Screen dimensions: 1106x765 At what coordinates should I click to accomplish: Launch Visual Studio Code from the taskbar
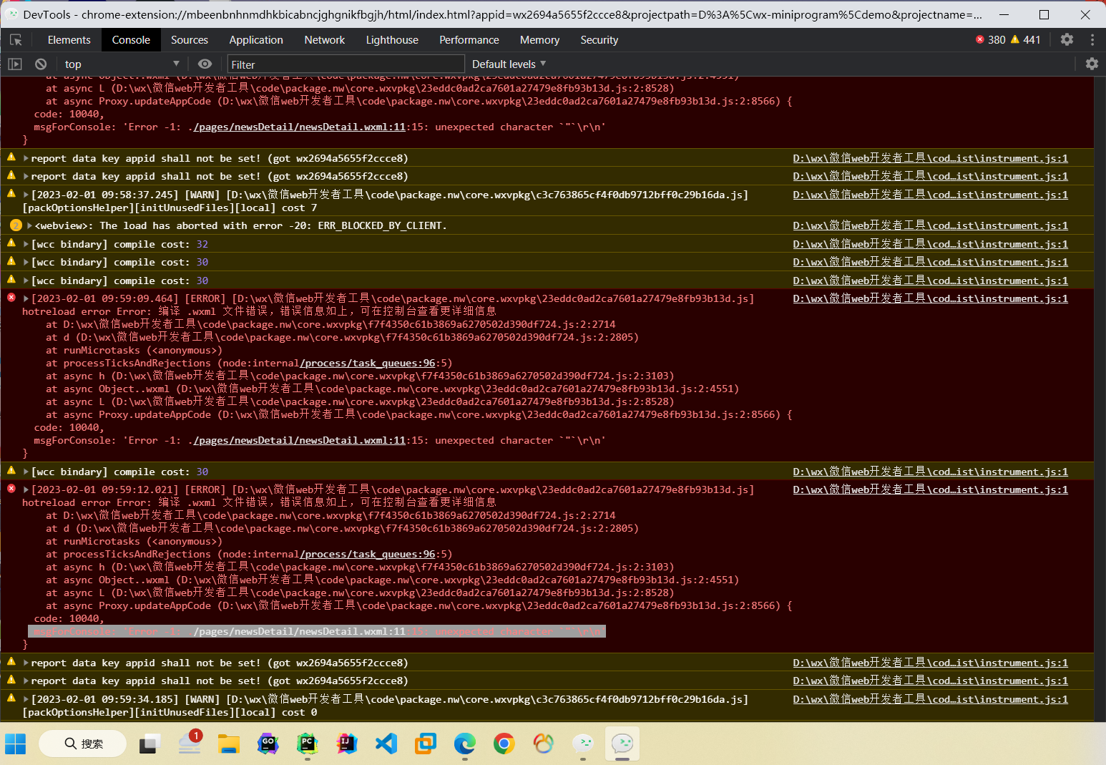pos(386,744)
